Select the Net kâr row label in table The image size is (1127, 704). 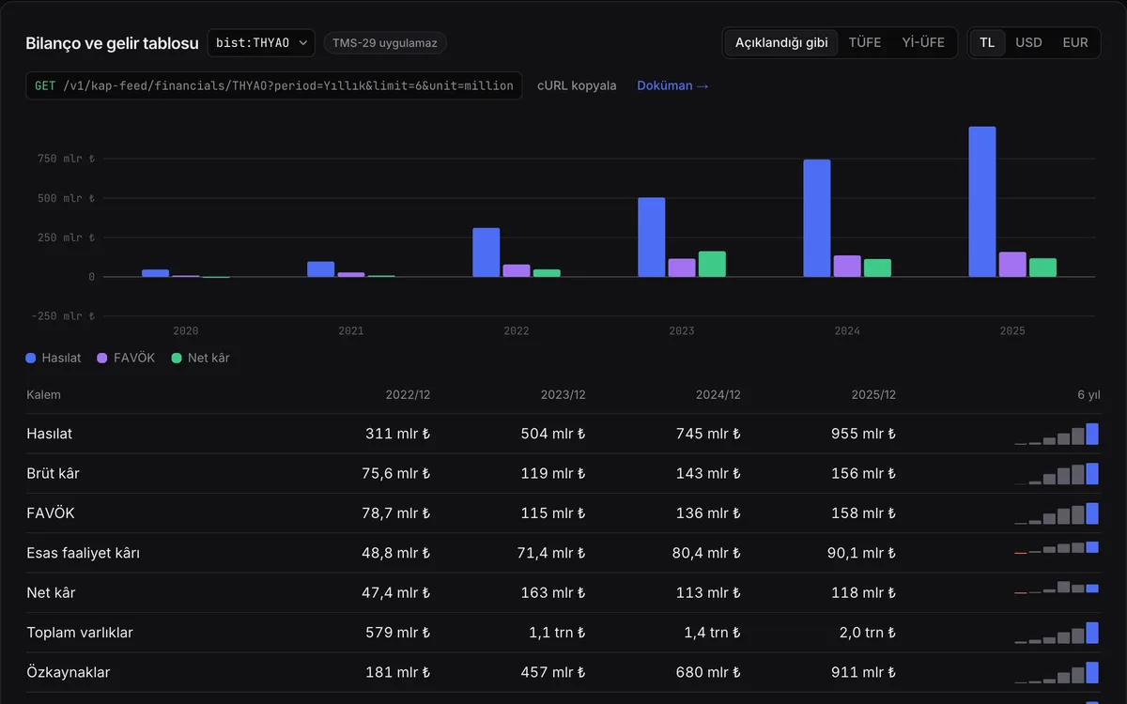point(51,592)
